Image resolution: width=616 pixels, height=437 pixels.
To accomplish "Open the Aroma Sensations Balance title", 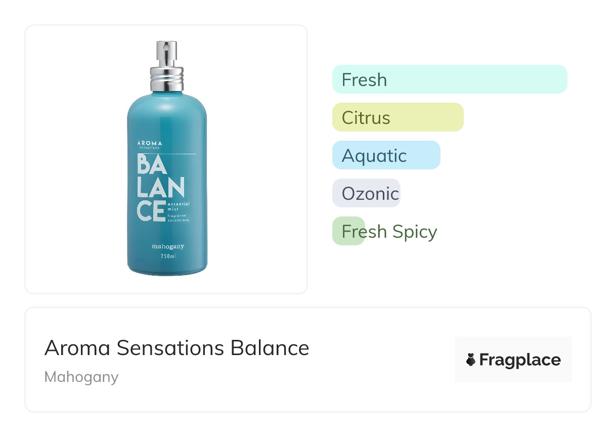I will tap(177, 348).
